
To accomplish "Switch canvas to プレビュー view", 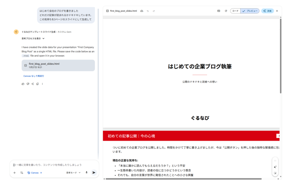I will (x=250, y=11).
